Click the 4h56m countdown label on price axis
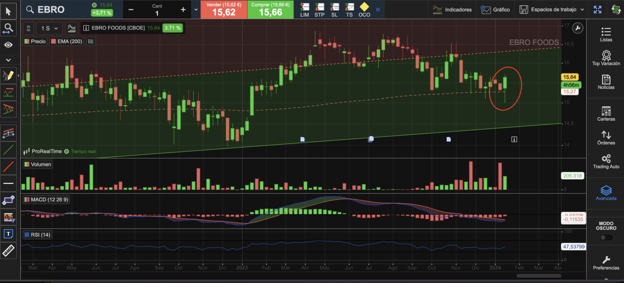 point(570,85)
